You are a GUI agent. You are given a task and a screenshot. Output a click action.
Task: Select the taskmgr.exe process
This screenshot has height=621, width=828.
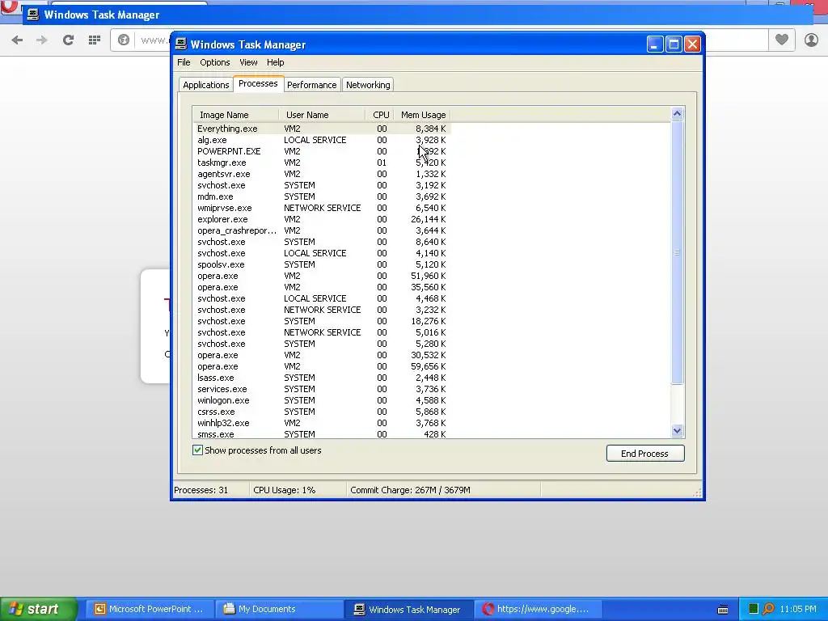coord(322,163)
